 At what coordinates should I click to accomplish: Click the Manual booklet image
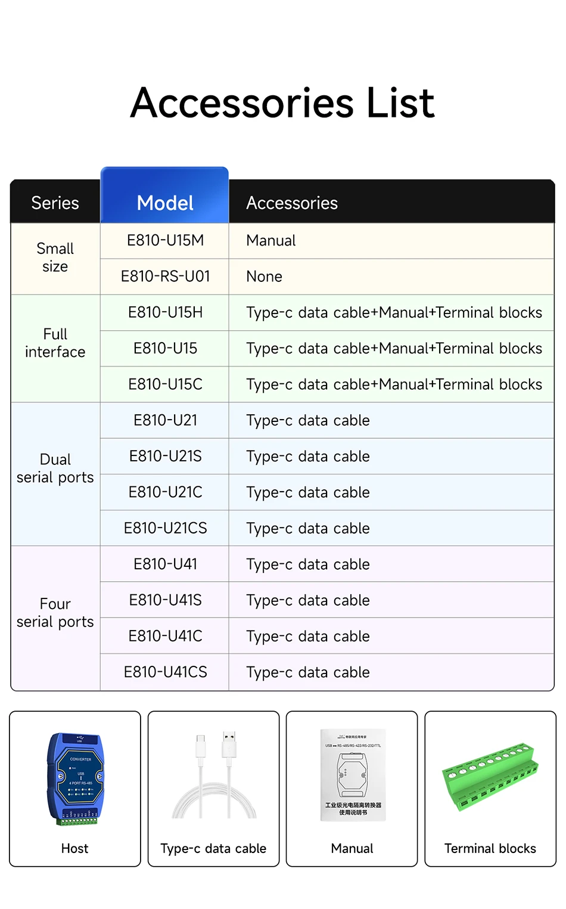(x=352, y=774)
